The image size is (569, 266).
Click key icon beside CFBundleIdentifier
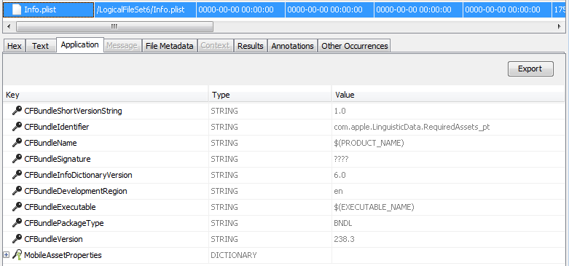(x=17, y=127)
